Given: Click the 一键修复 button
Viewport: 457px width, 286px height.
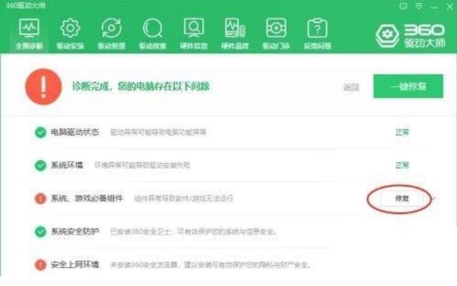Looking at the screenshot, I should coord(408,86).
